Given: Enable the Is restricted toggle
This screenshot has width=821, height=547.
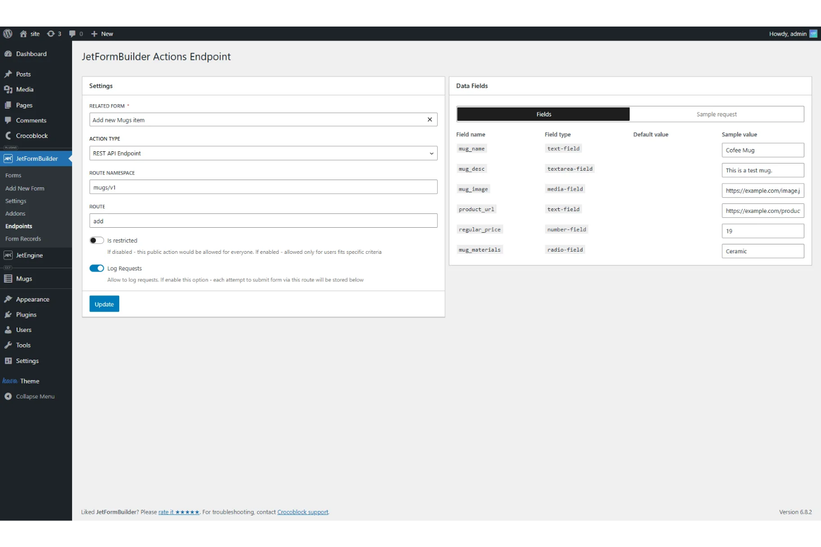Looking at the screenshot, I should click(x=97, y=240).
